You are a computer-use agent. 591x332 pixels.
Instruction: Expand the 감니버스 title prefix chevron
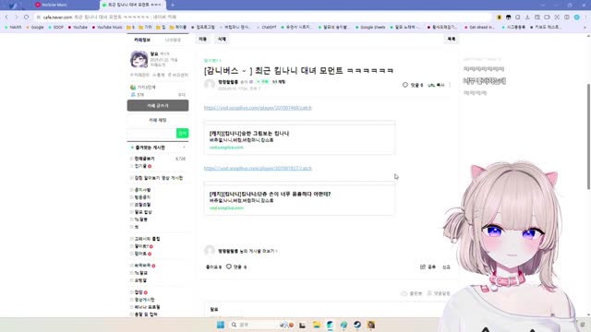[x=244, y=71]
